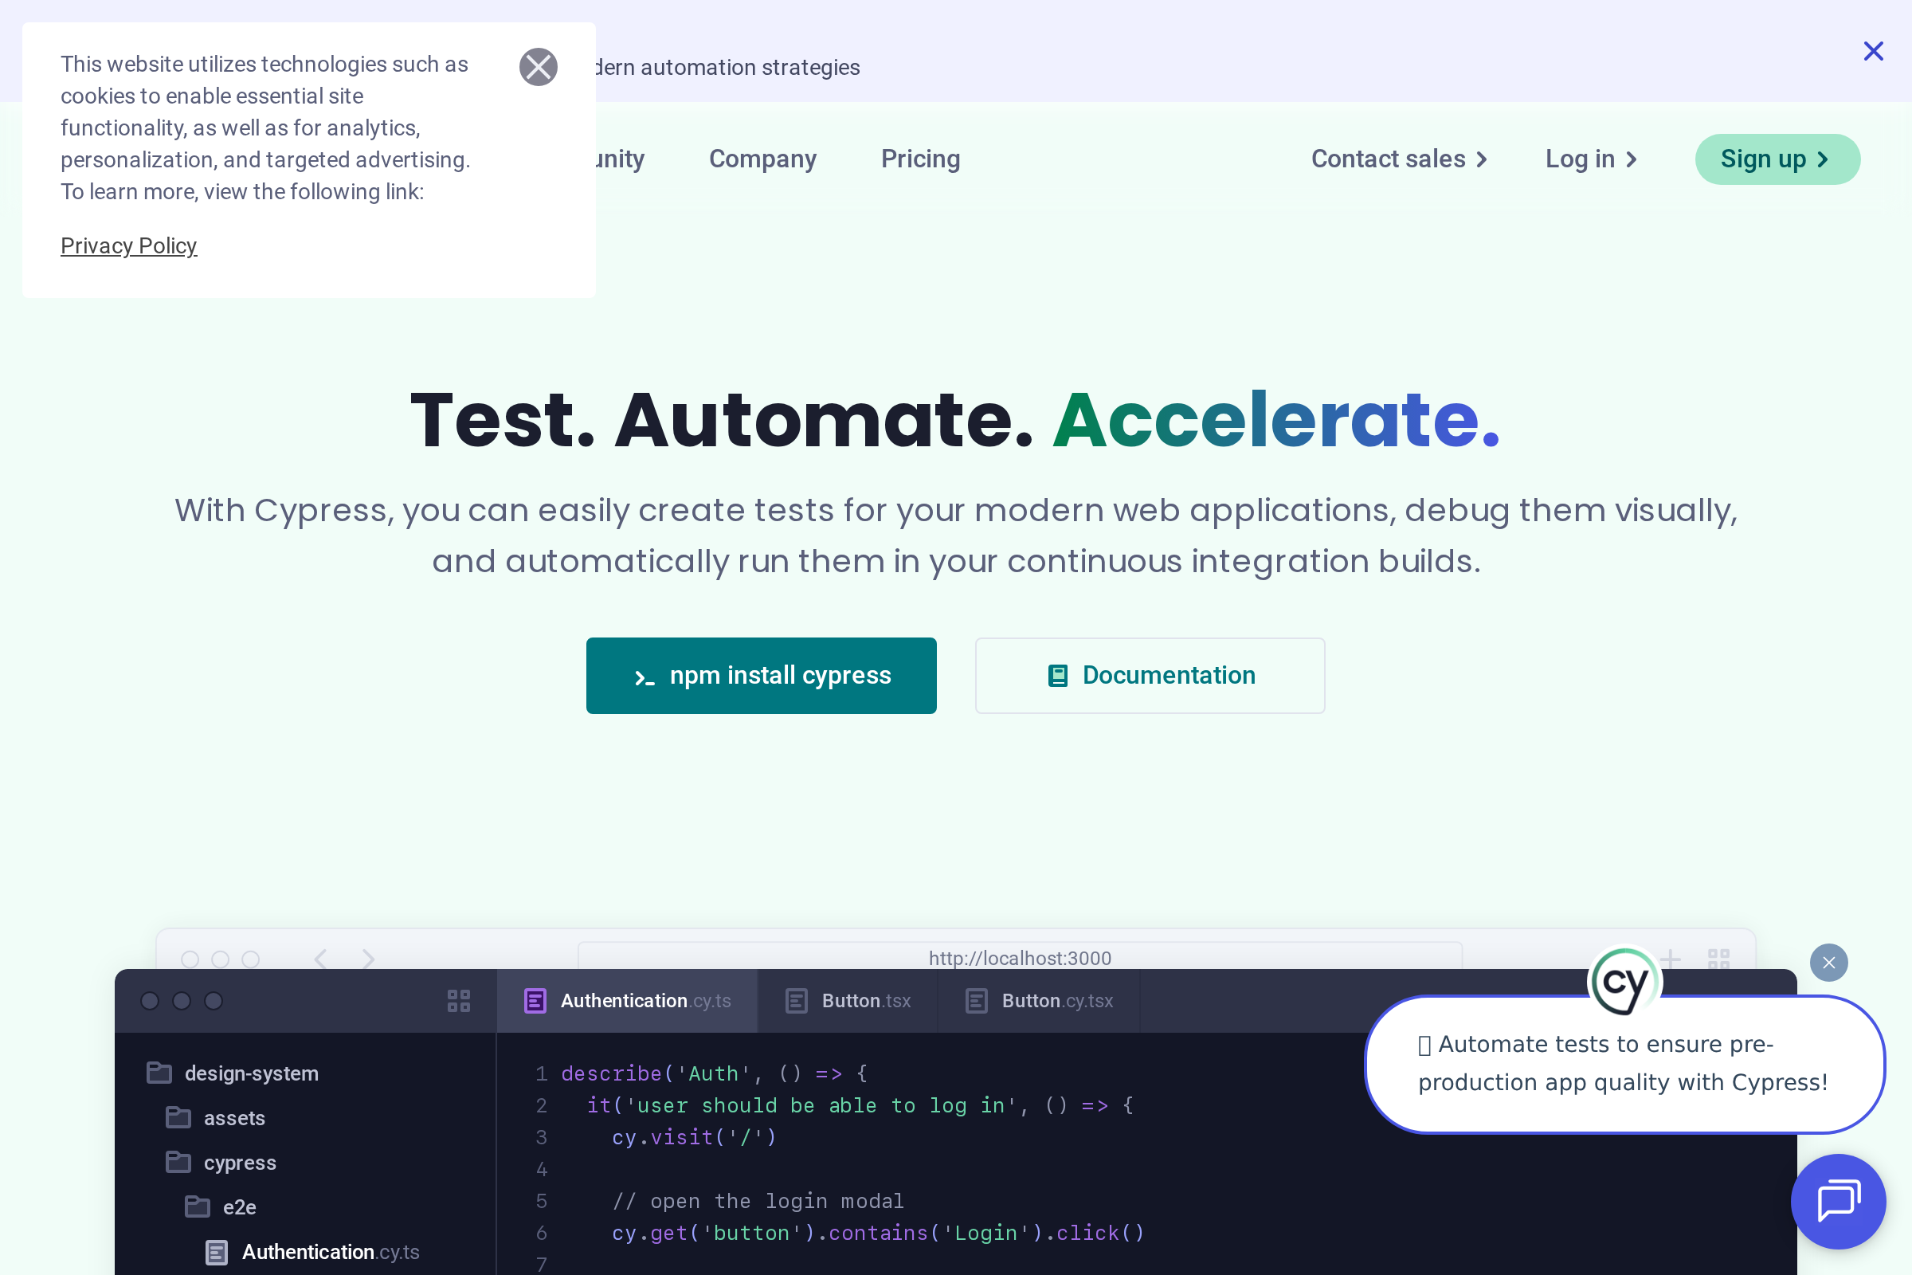1912x1275 pixels.
Task: Open the Automate tests chat message
Action: [1624, 1064]
